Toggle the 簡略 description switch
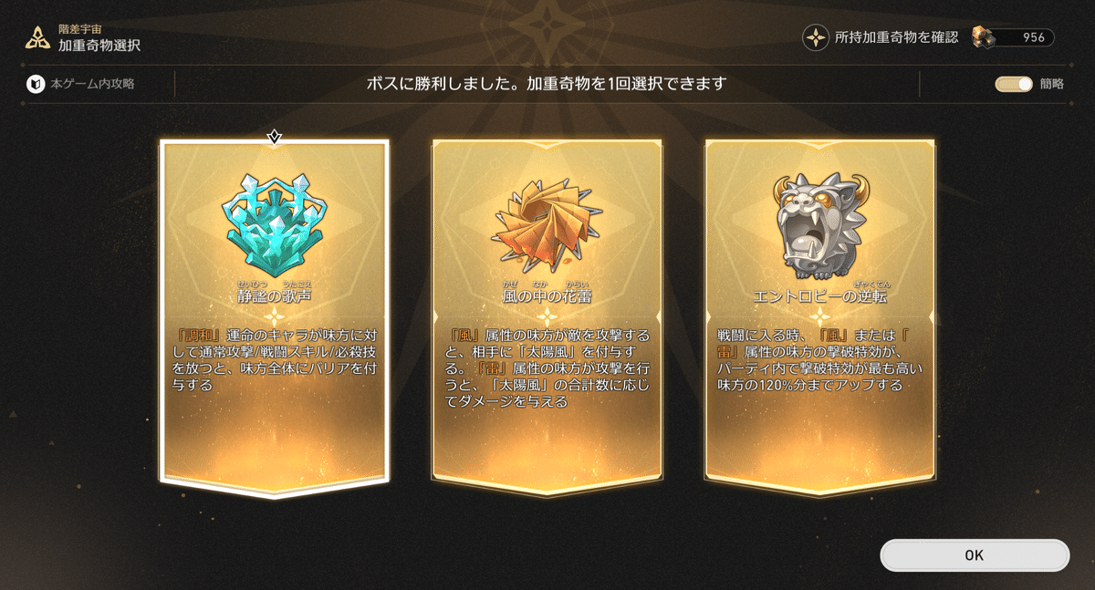Viewport: 1095px width, 590px height. pyautogui.click(x=1013, y=84)
